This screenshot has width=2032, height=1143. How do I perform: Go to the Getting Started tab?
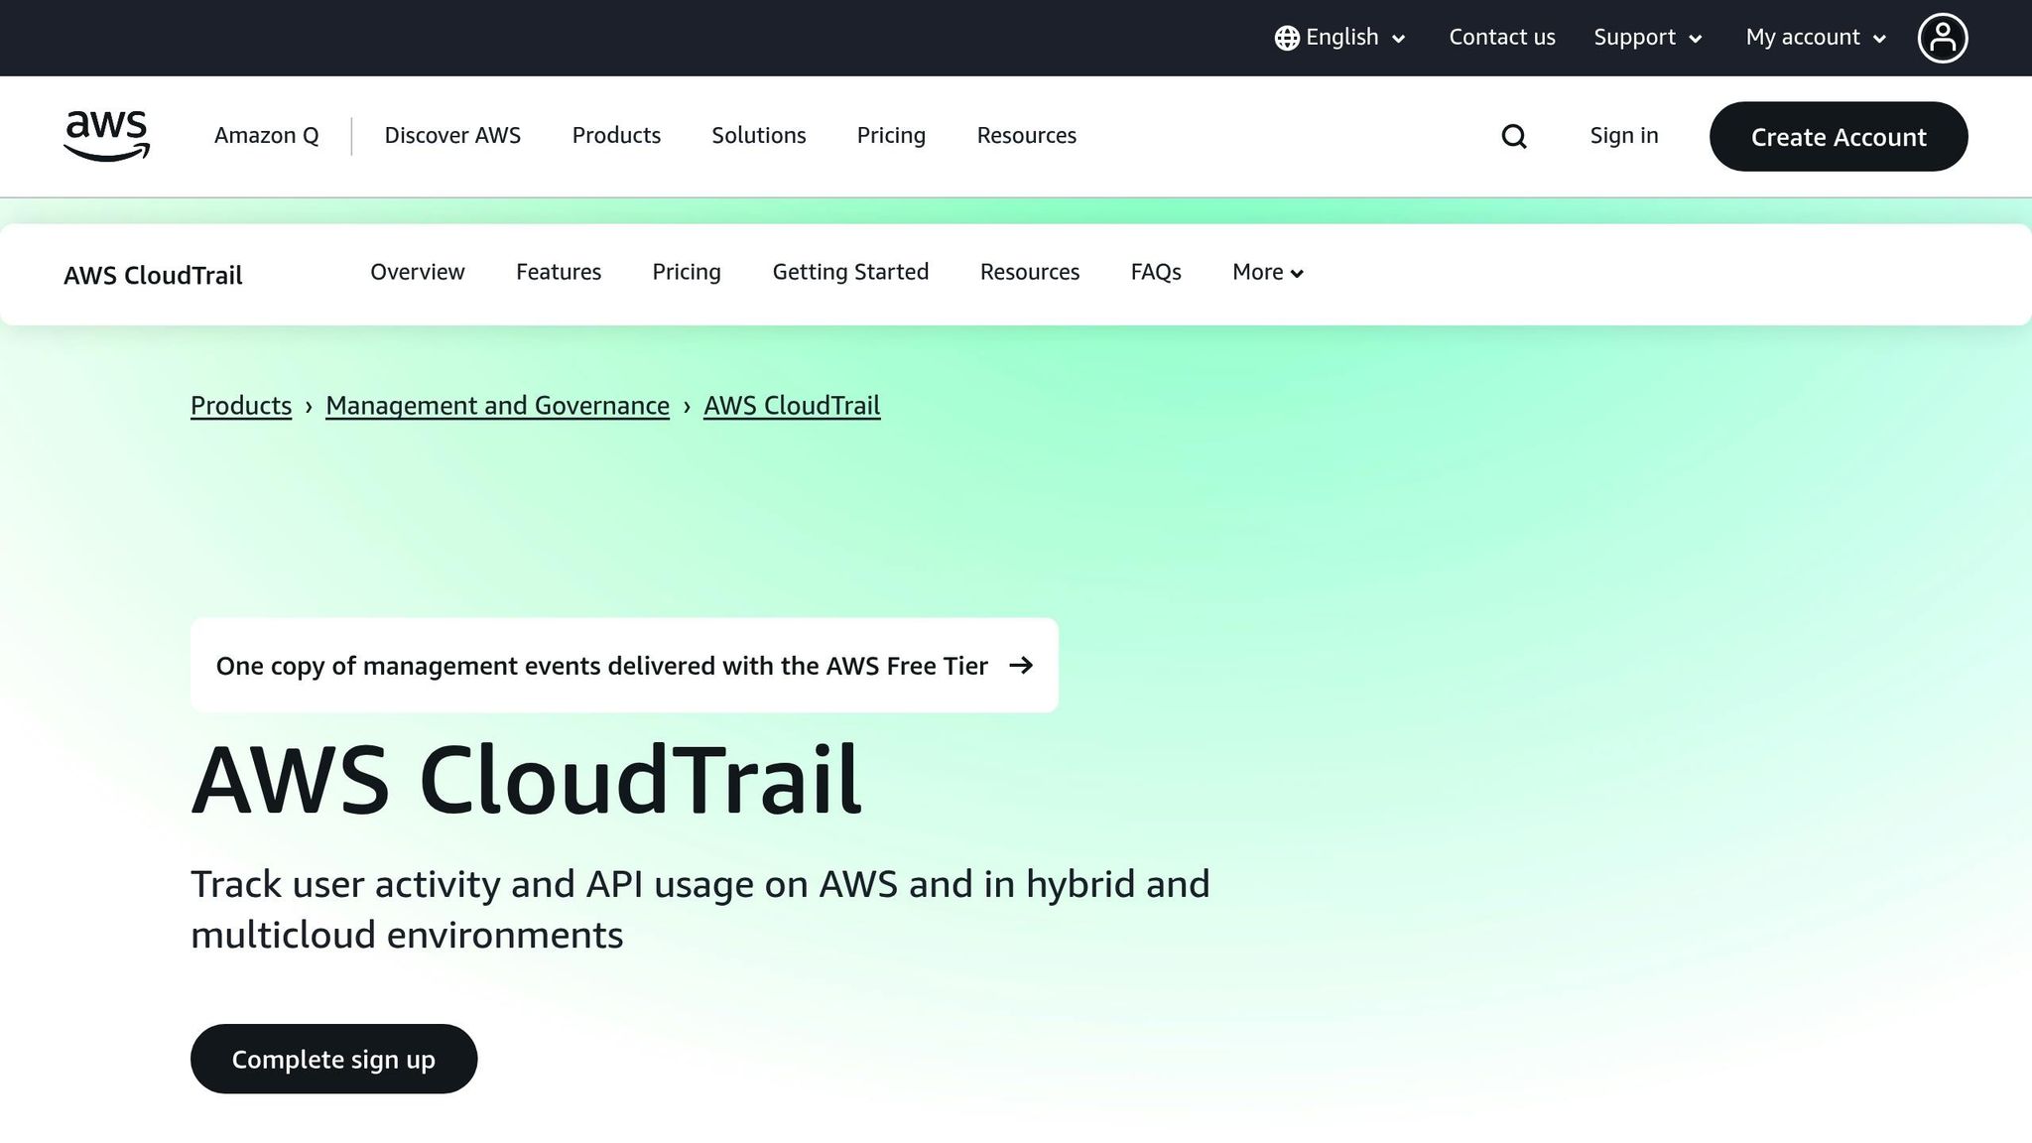click(x=850, y=272)
